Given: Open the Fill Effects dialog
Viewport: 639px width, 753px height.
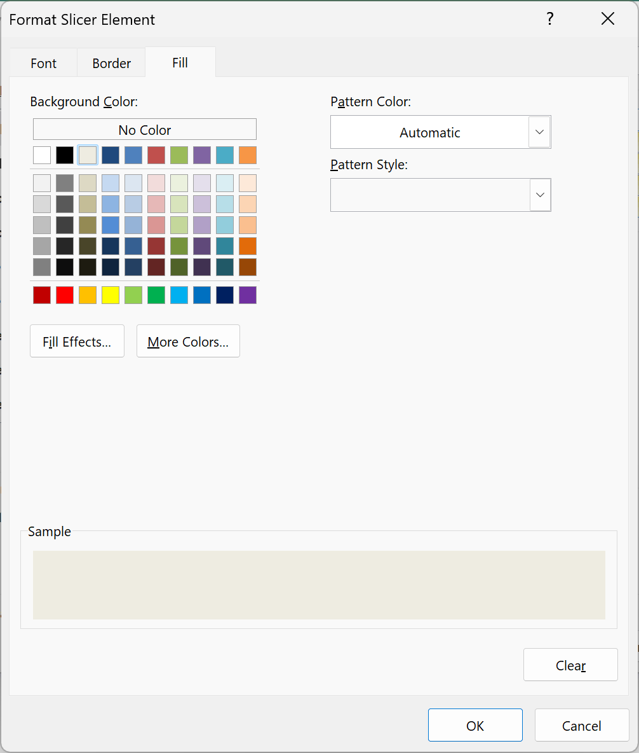Looking at the screenshot, I should (77, 342).
